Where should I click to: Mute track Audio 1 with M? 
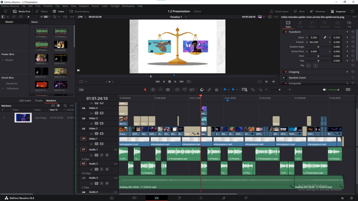(107, 155)
